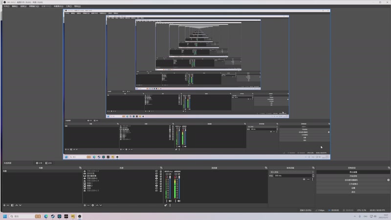Open the 帮助(H) menu
The width and height of the screenshot is (391, 220).
[x=77, y=6]
